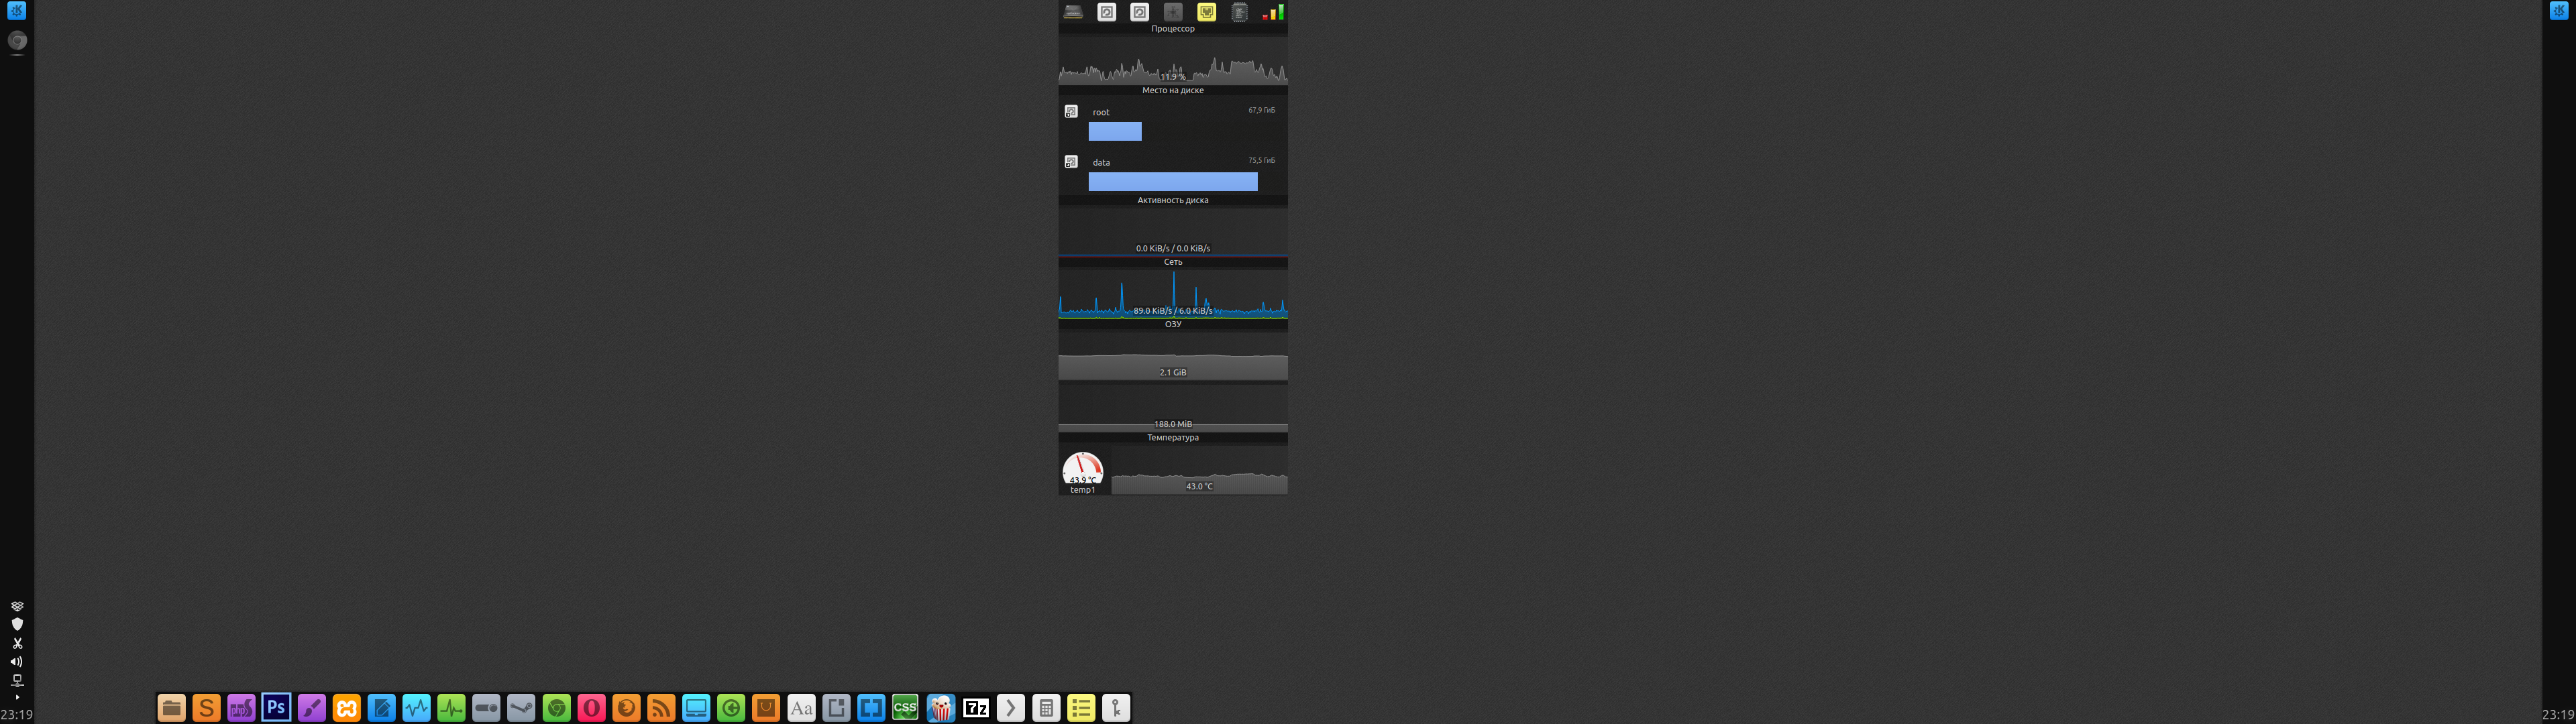The width and height of the screenshot is (2576, 724).
Task: Open the yellow list notes icon
Action: [1080, 708]
